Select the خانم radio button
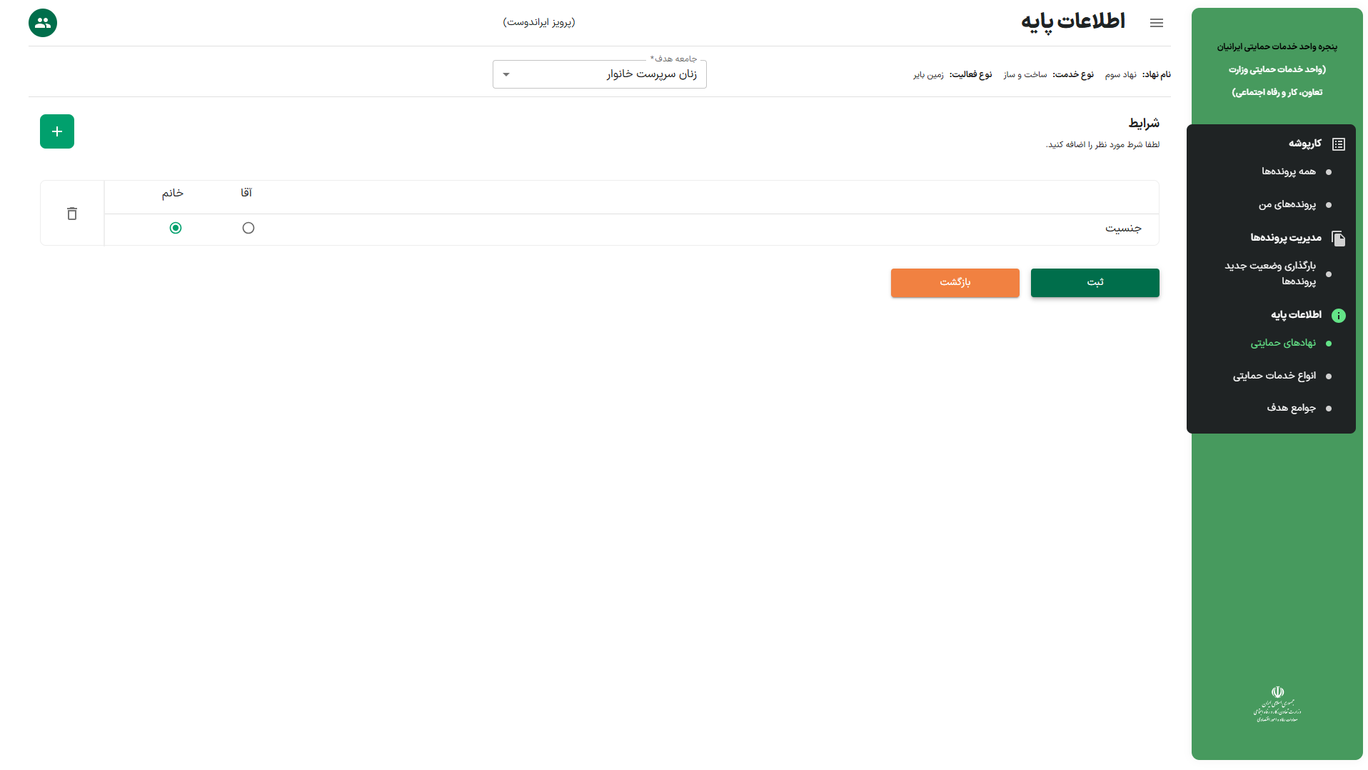The image size is (1368, 770). click(x=176, y=228)
